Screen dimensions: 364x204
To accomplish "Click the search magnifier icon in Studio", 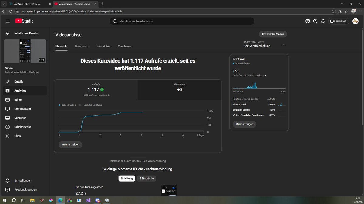I will [115, 21].
